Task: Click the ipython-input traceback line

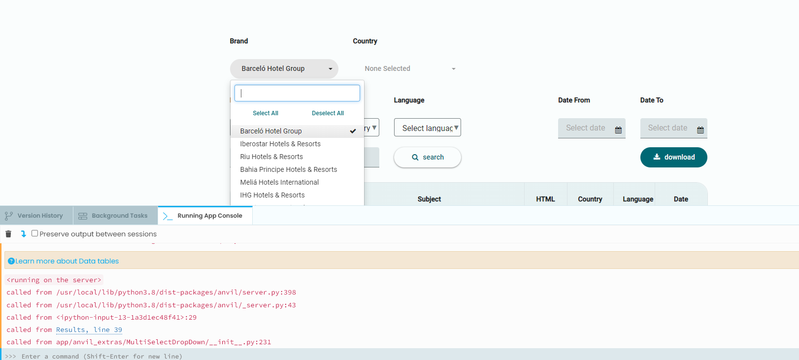Action: pyautogui.click(x=101, y=318)
